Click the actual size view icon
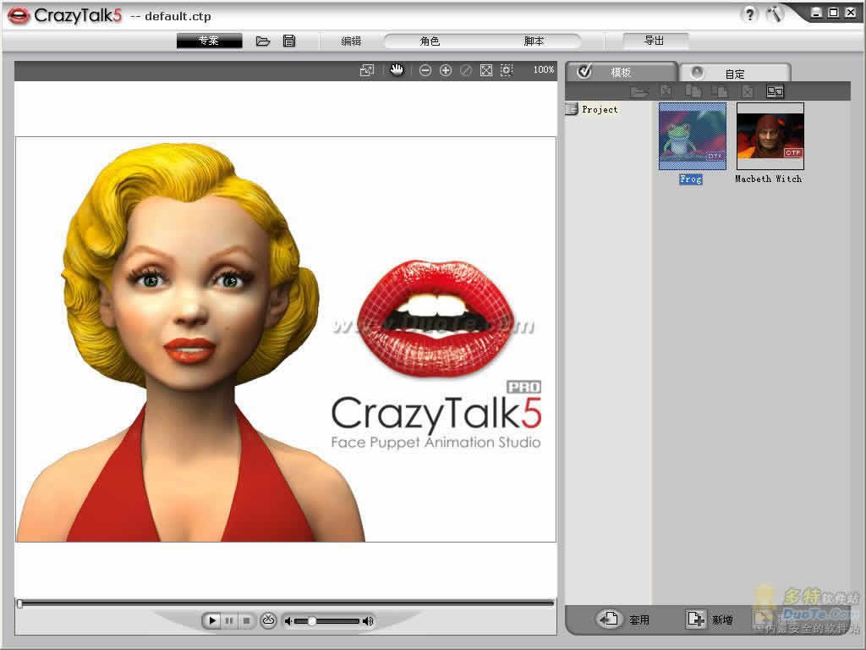The height and width of the screenshot is (650, 866). tap(507, 70)
